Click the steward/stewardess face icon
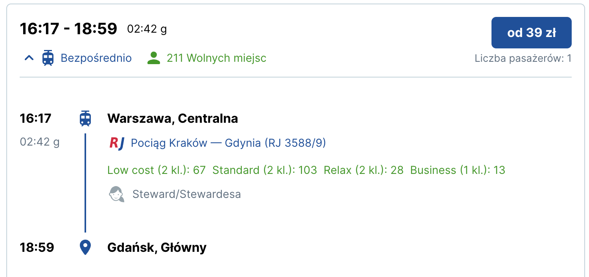 [116, 194]
